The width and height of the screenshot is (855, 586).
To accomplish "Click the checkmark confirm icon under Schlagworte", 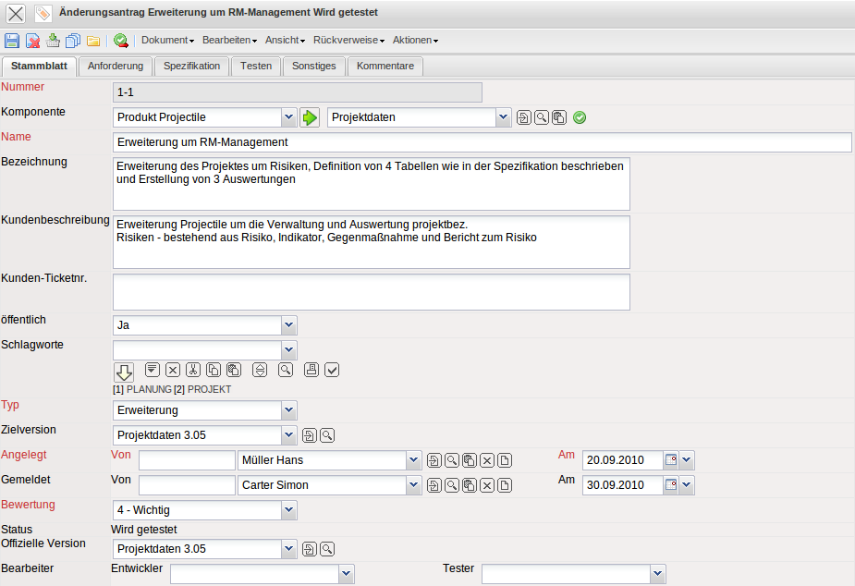I will tap(333, 370).
